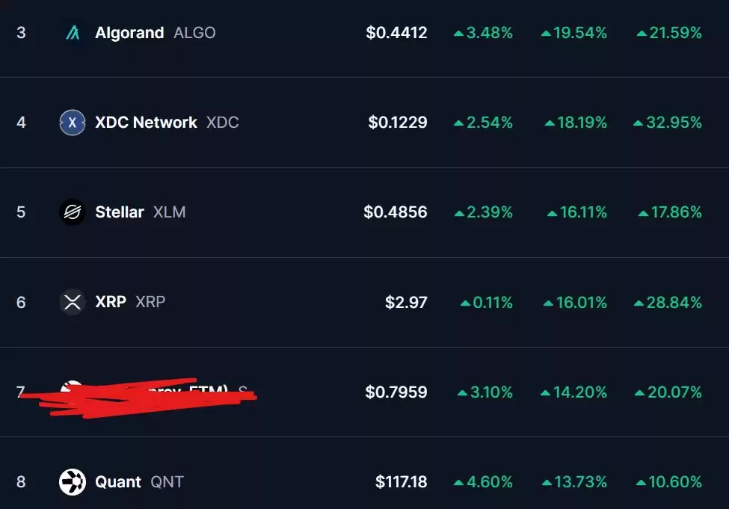Select the Stellar coin name
The height and width of the screenshot is (509, 729).
120,212
